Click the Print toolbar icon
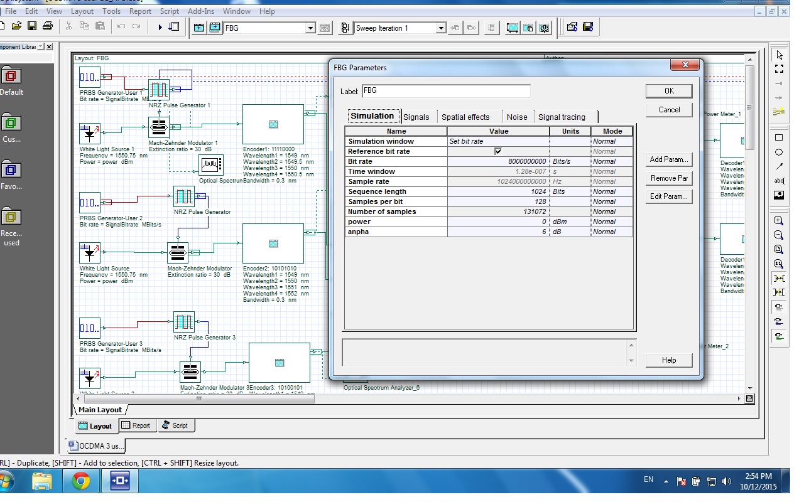 coord(47,26)
